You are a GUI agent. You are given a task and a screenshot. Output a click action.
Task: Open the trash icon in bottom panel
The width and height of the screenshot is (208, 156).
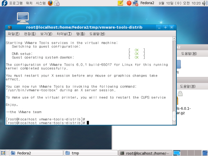tap(205, 153)
